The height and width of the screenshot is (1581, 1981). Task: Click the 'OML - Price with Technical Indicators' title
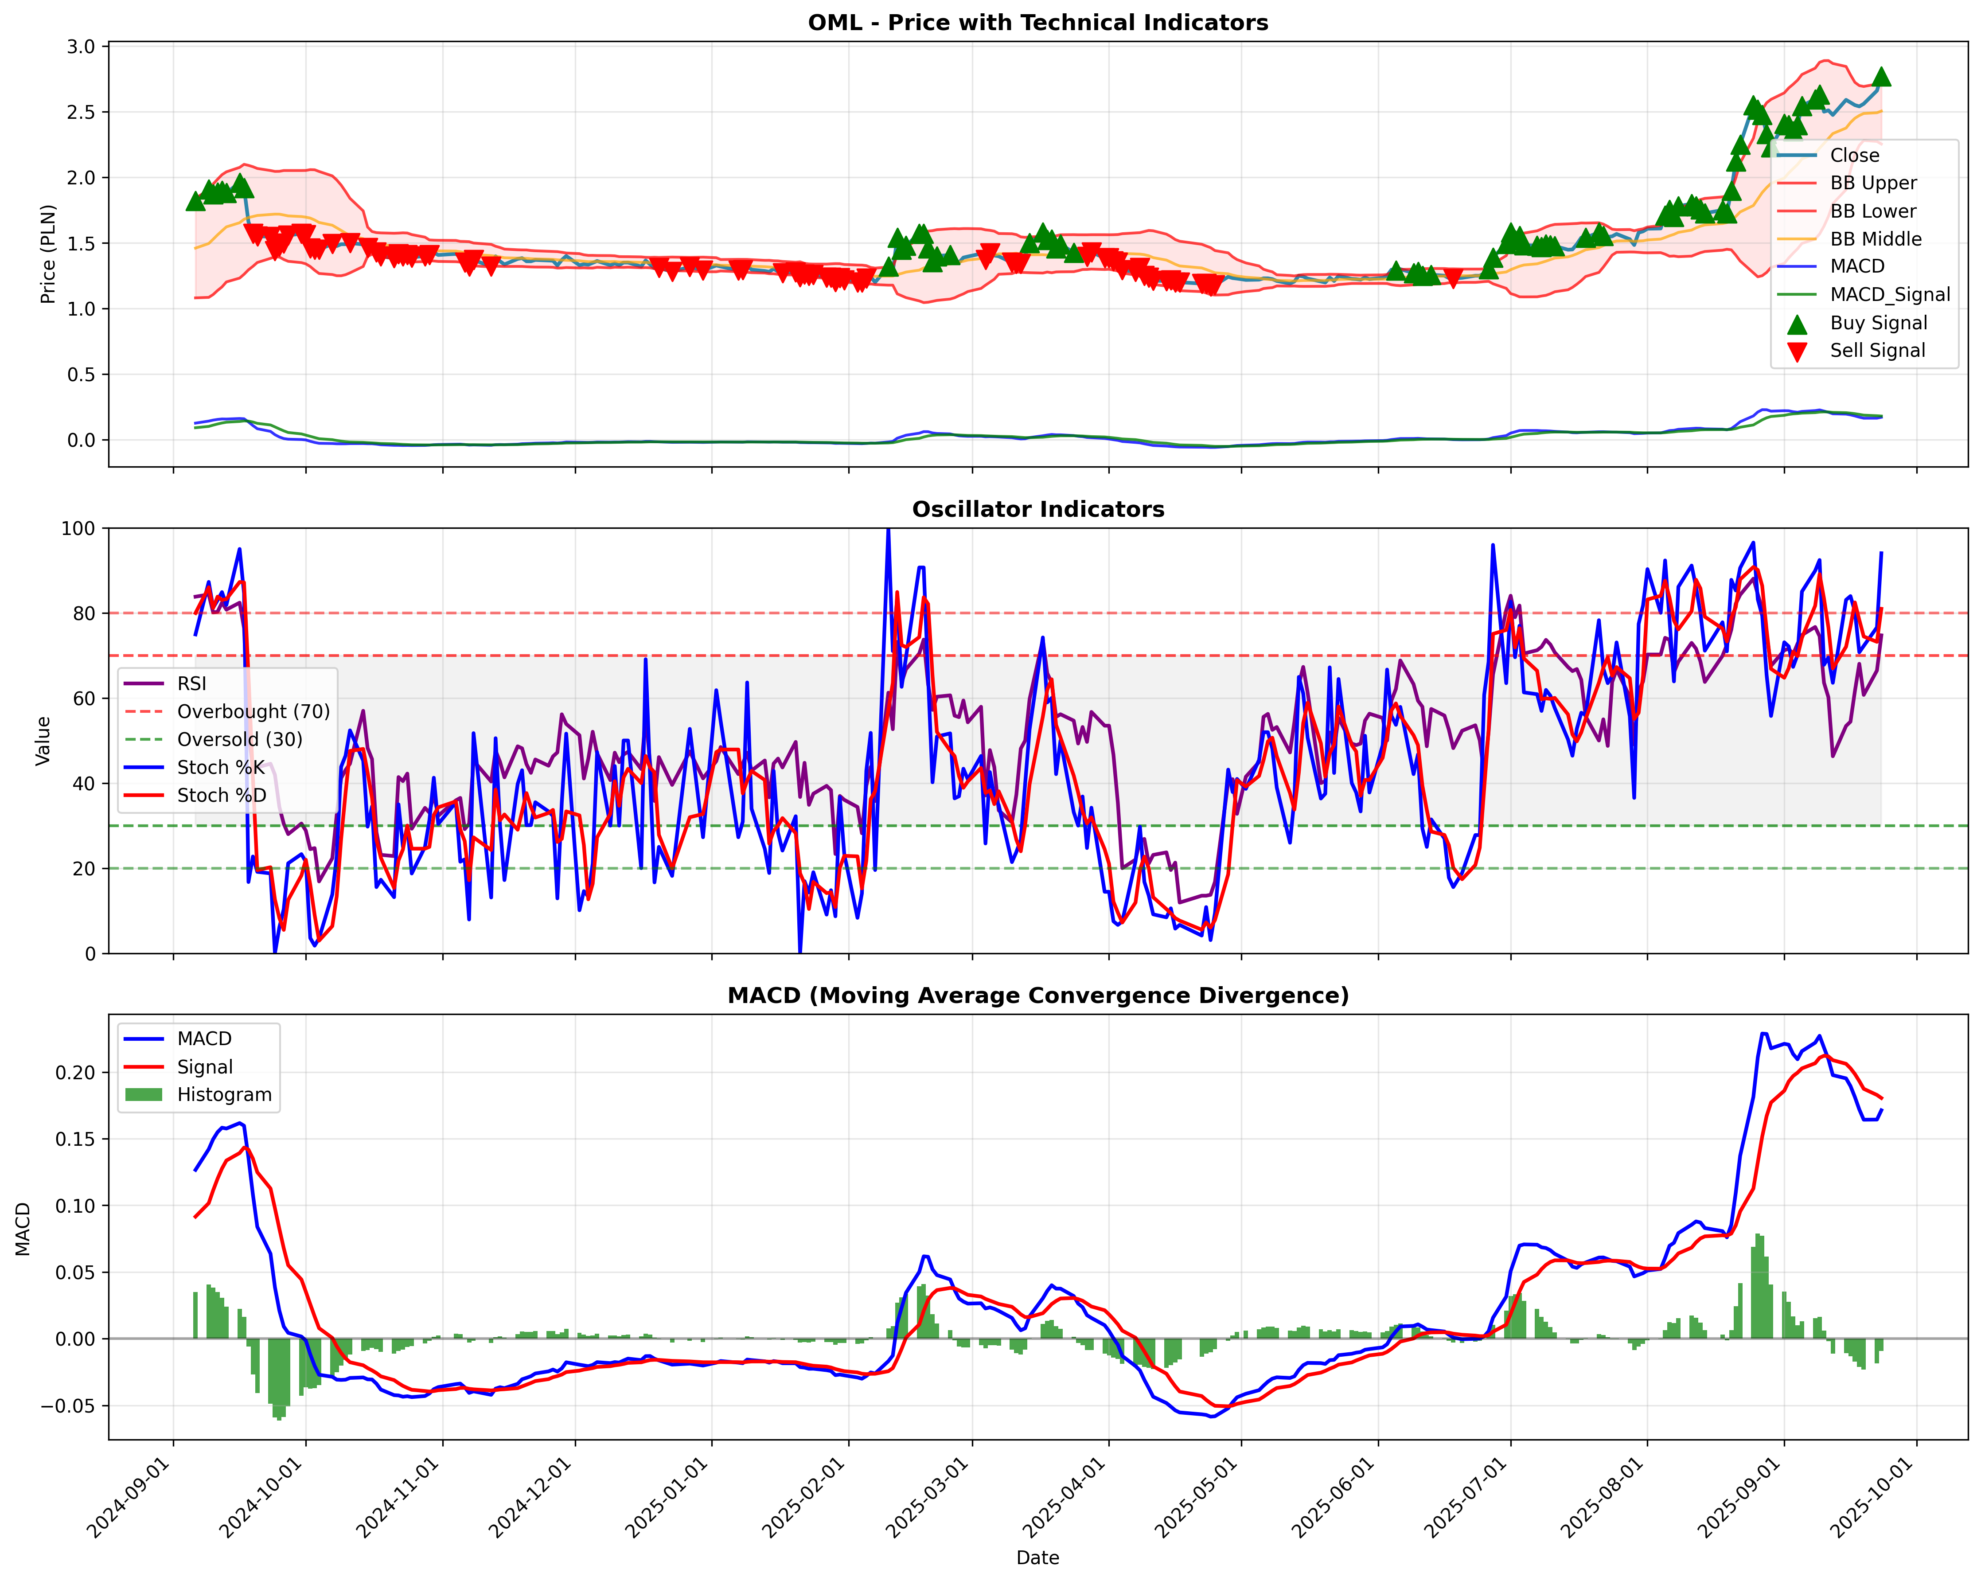pos(1037,23)
